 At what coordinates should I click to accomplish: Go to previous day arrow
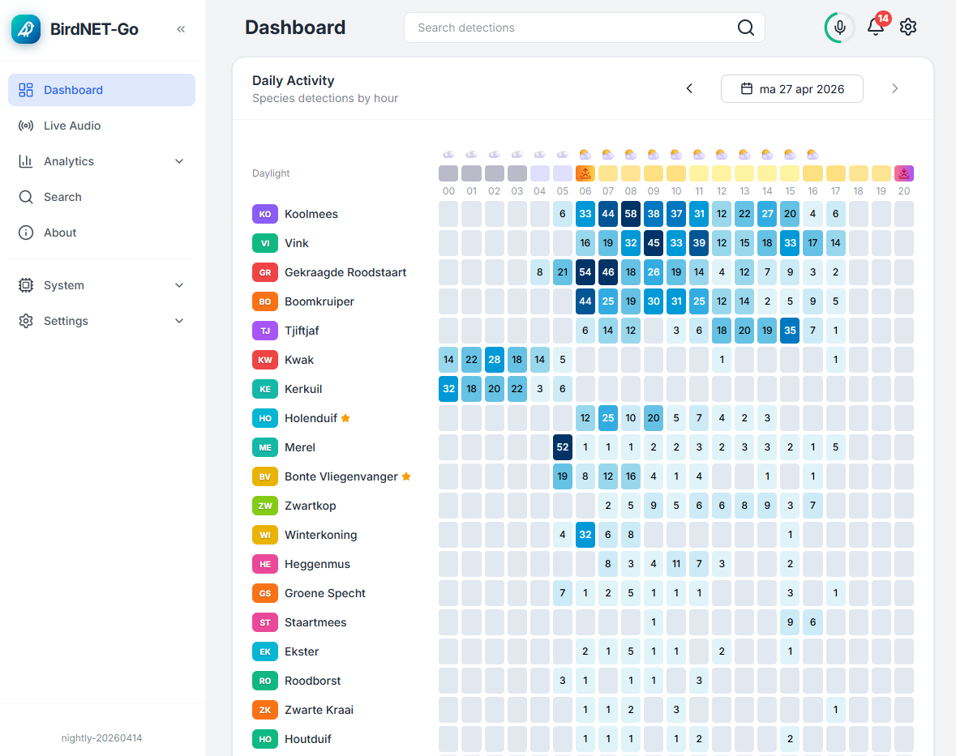[x=689, y=89]
